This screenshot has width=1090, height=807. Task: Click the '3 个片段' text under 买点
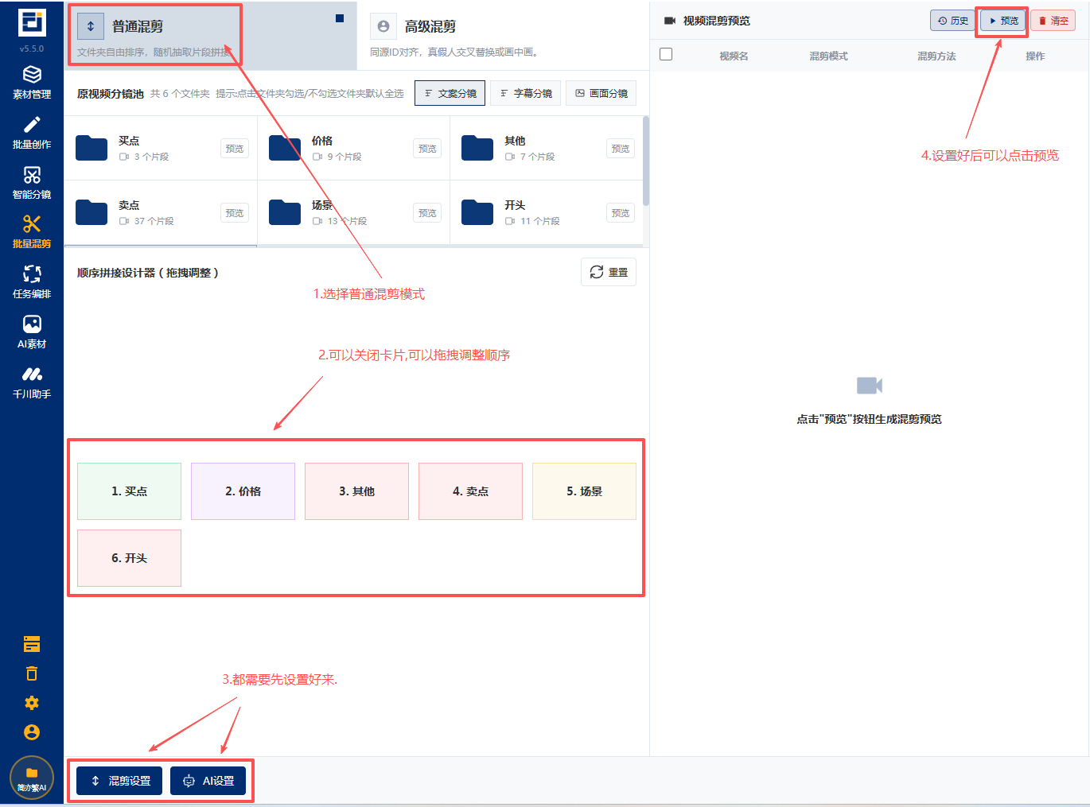[x=151, y=157]
